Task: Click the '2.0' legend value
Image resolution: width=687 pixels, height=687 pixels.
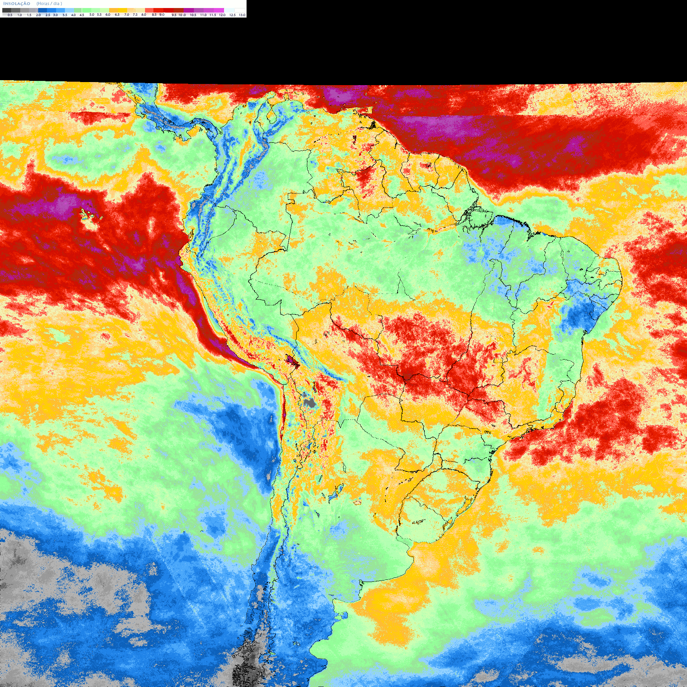Action: click(x=39, y=15)
